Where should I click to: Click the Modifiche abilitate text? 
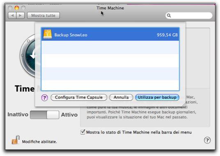pos(39,142)
